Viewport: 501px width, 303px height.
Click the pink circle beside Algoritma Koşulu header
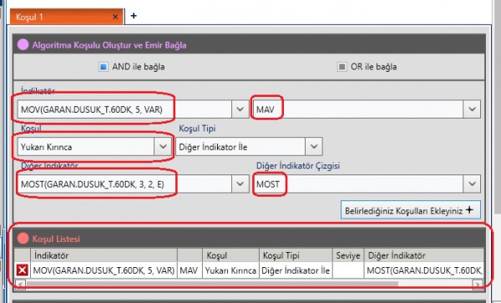point(23,44)
